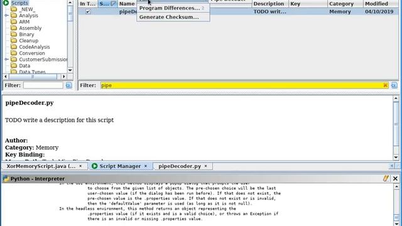This screenshot has width=402, height=226.
Task: Select the Scripts root tree node
Action: click(x=19, y=3)
